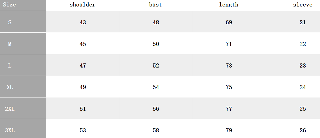320x138 pixels.
Task: Click the bust column header
Action: point(156,5)
